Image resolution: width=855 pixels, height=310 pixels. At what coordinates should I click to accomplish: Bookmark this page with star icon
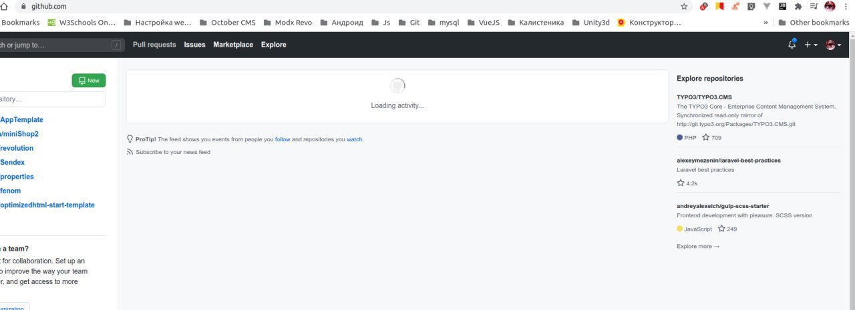tap(684, 6)
